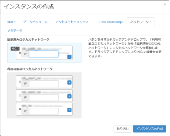Grab the reorder handle of second available network
The image size is (170, 136).
(x=20, y=95)
